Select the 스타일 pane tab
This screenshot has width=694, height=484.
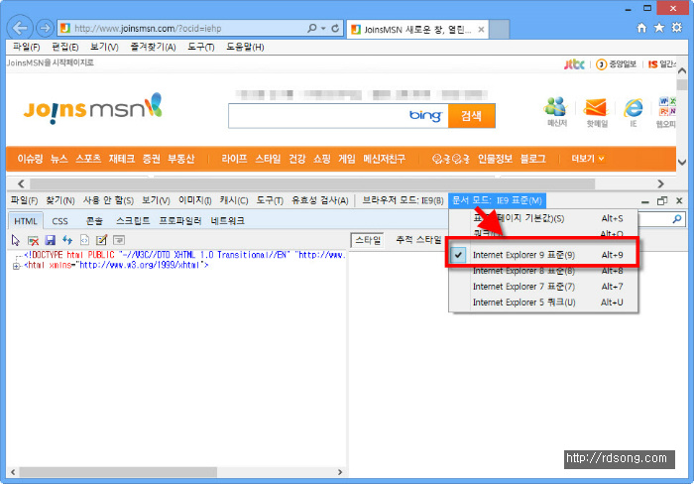368,240
